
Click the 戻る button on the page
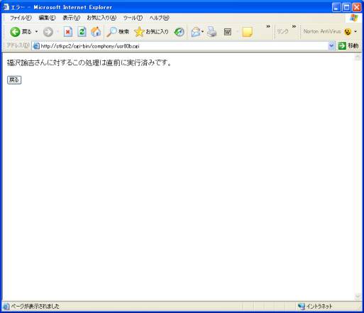click(x=14, y=80)
